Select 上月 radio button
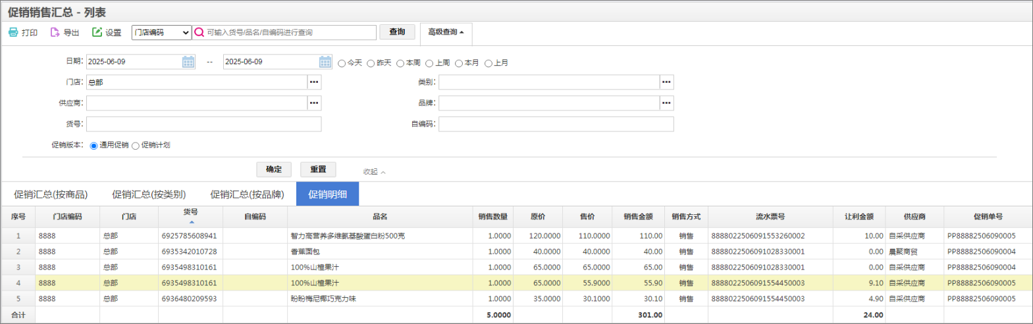Image resolution: width=1033 pixels, height=324 pixels. coord(489,64)
